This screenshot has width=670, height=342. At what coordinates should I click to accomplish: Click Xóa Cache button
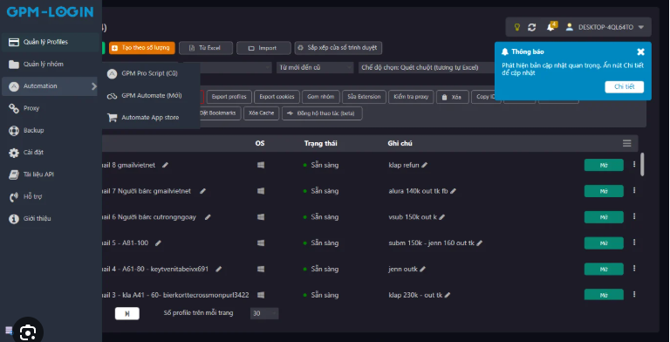(262, 113)
